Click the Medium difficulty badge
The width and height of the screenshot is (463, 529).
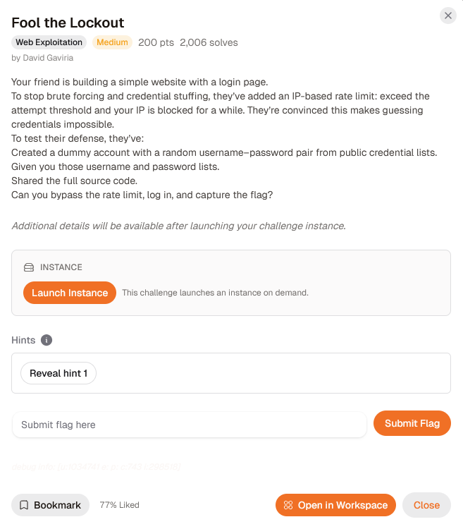pyautogui.click(x=112, y=42)
